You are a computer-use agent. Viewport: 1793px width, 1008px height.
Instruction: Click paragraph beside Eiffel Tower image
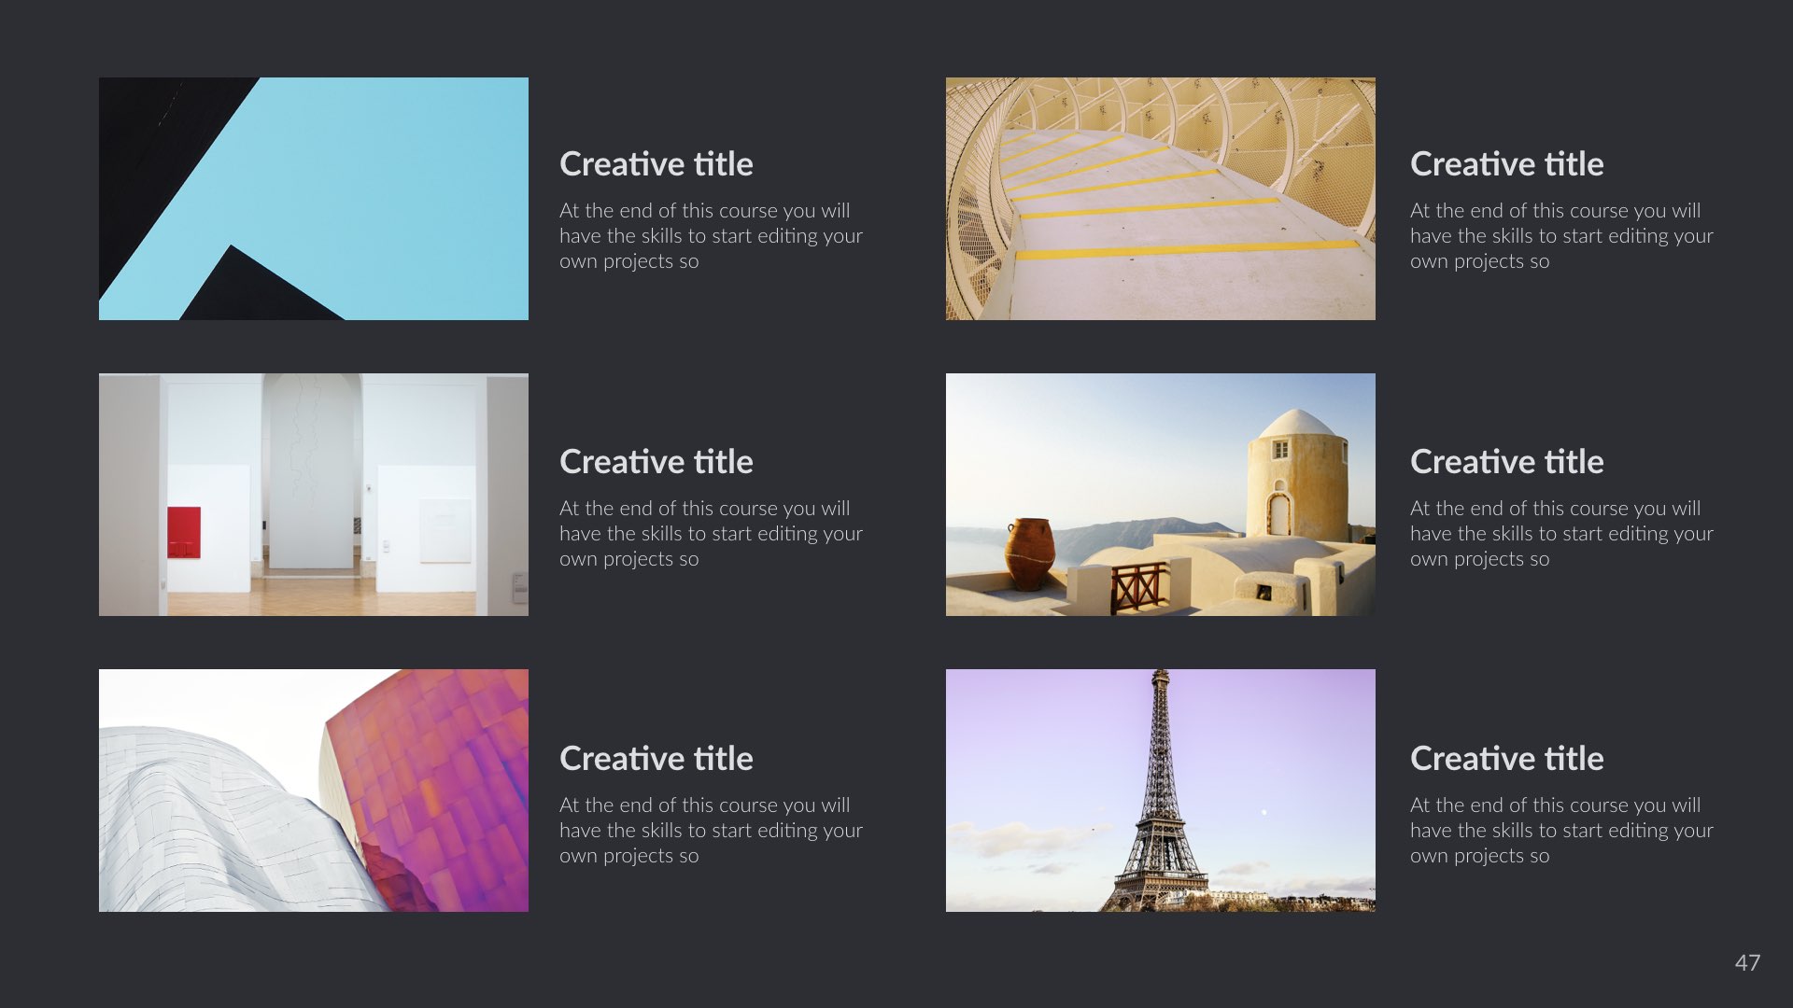[x=1561, y=830]
